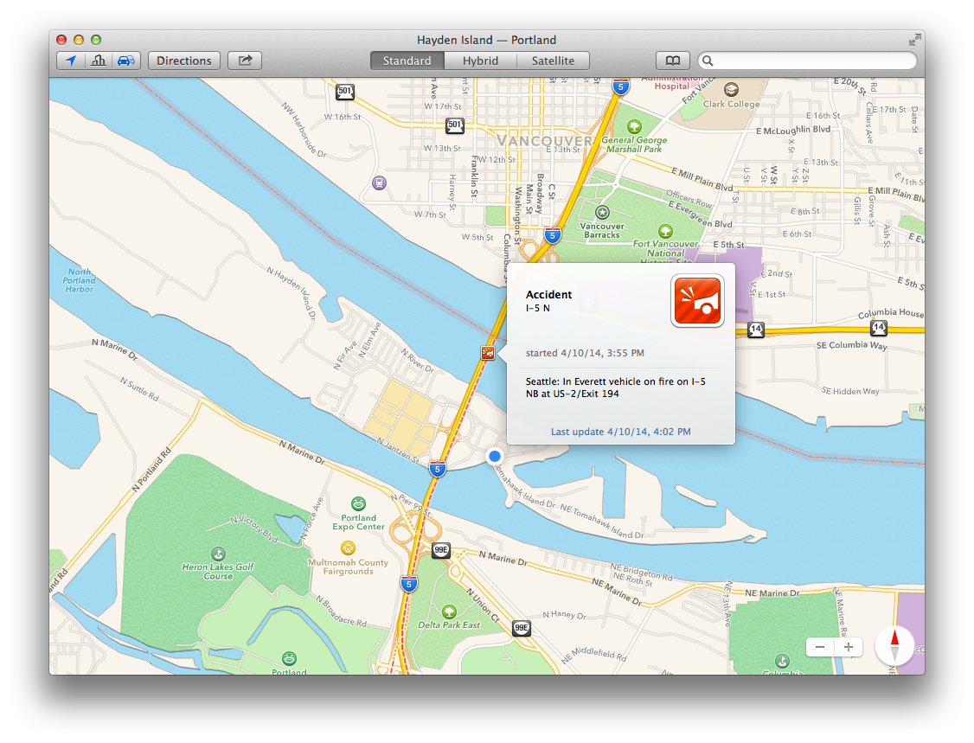
Task: Switch to Standard map view
Action: pyautogui.click(x=407, y=61)
